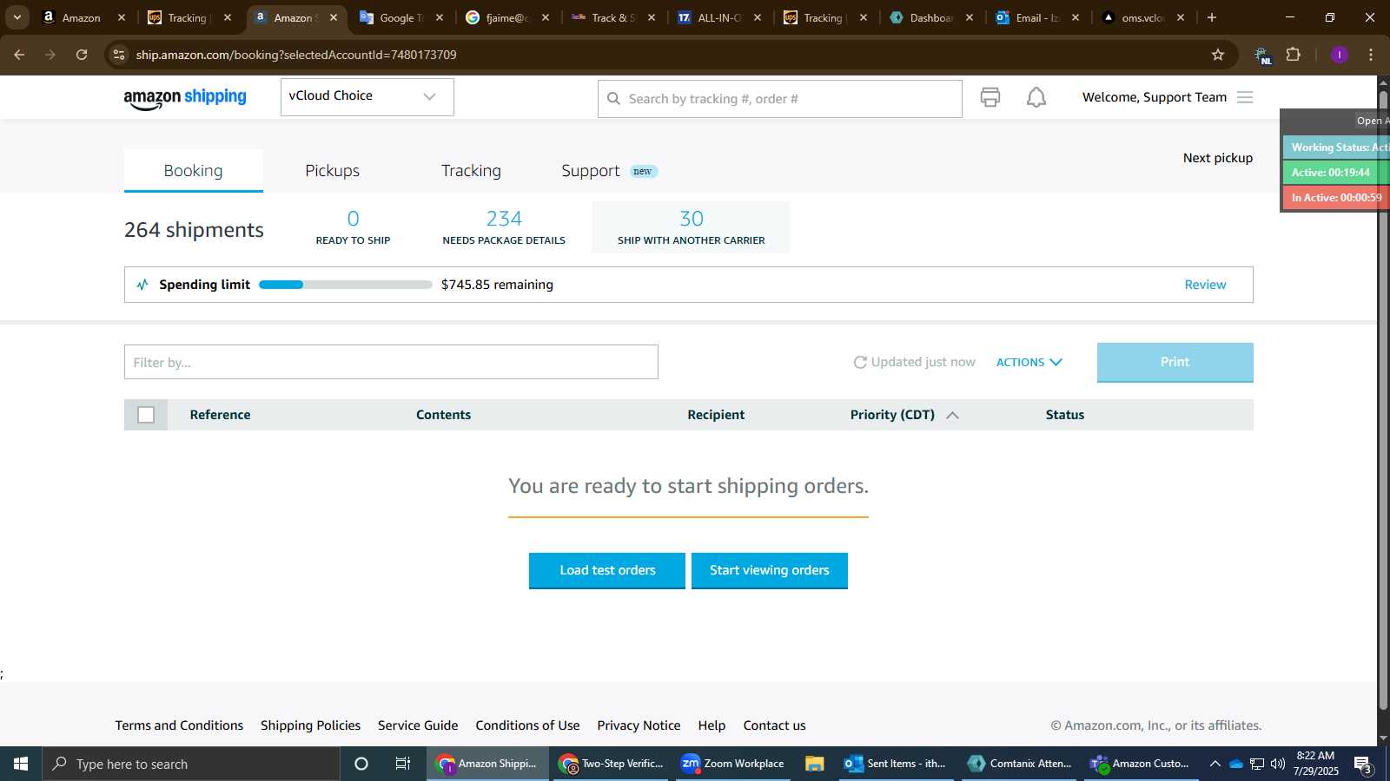
Task: Switch to the Tracking tab
Action: coord(471,171)
